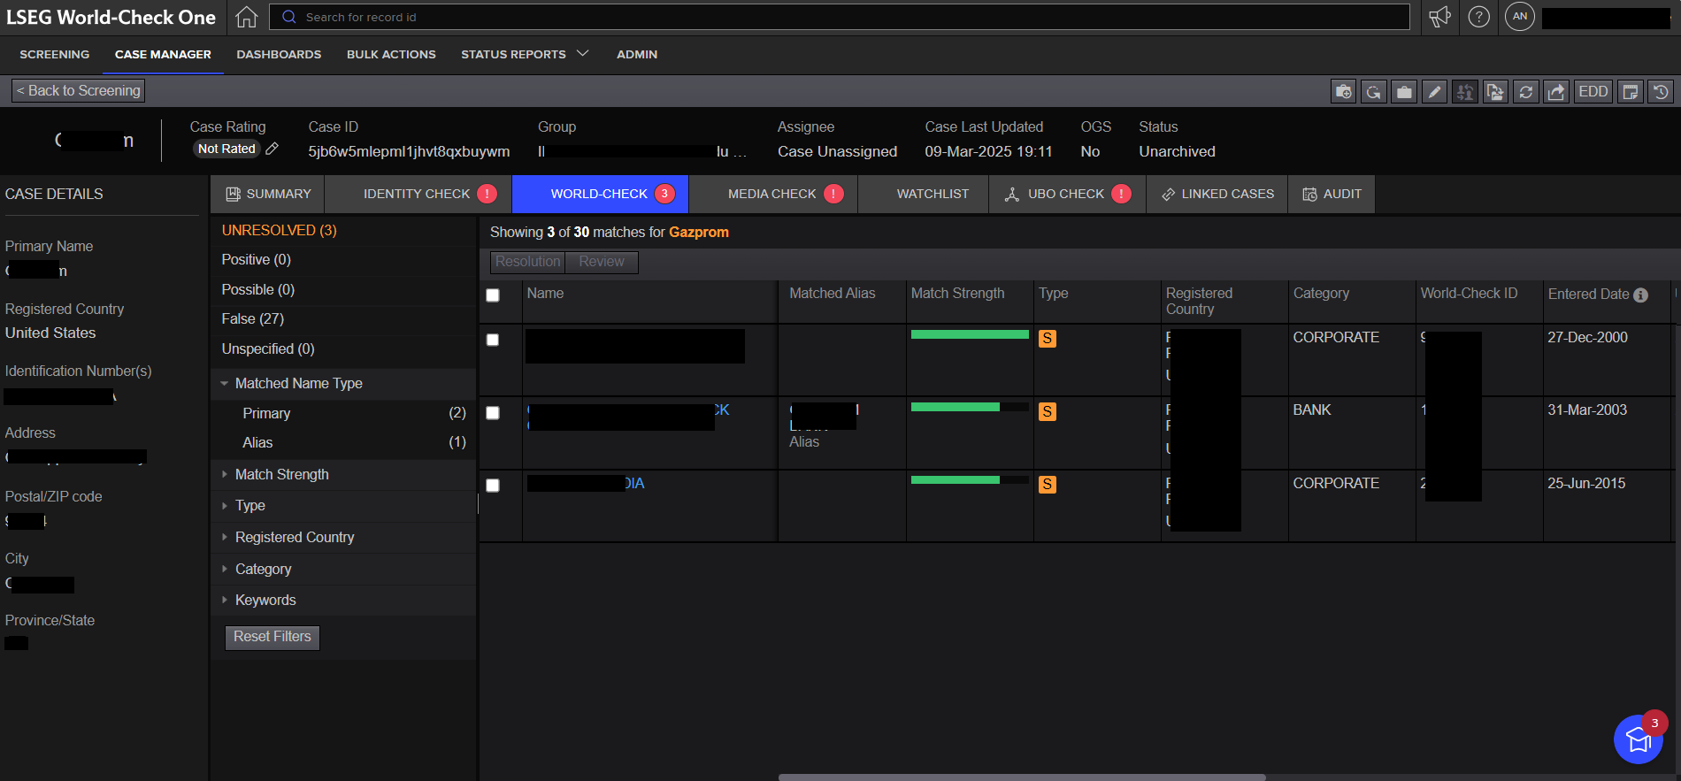Viewport: 1681px width, 781px height.
Task: Check the row entered 27-Dec-2000
Action: pos(493,340)
